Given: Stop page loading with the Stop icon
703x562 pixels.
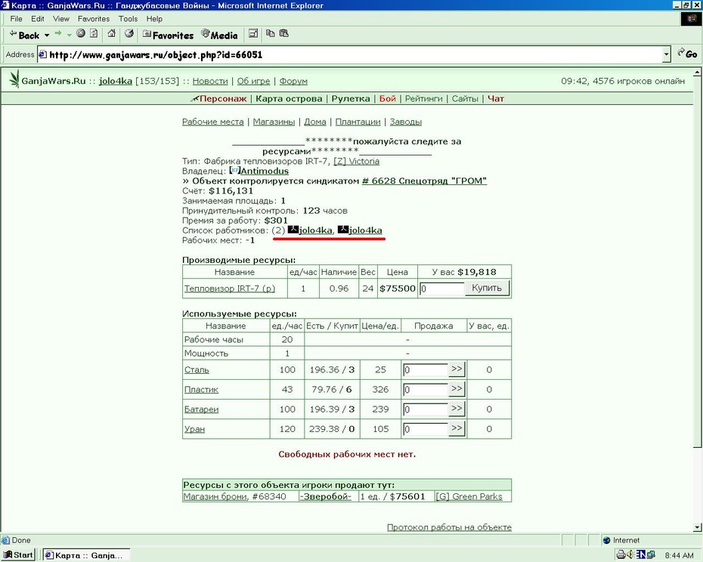Looking at the screenshot, I should click(x=81, y=33).
